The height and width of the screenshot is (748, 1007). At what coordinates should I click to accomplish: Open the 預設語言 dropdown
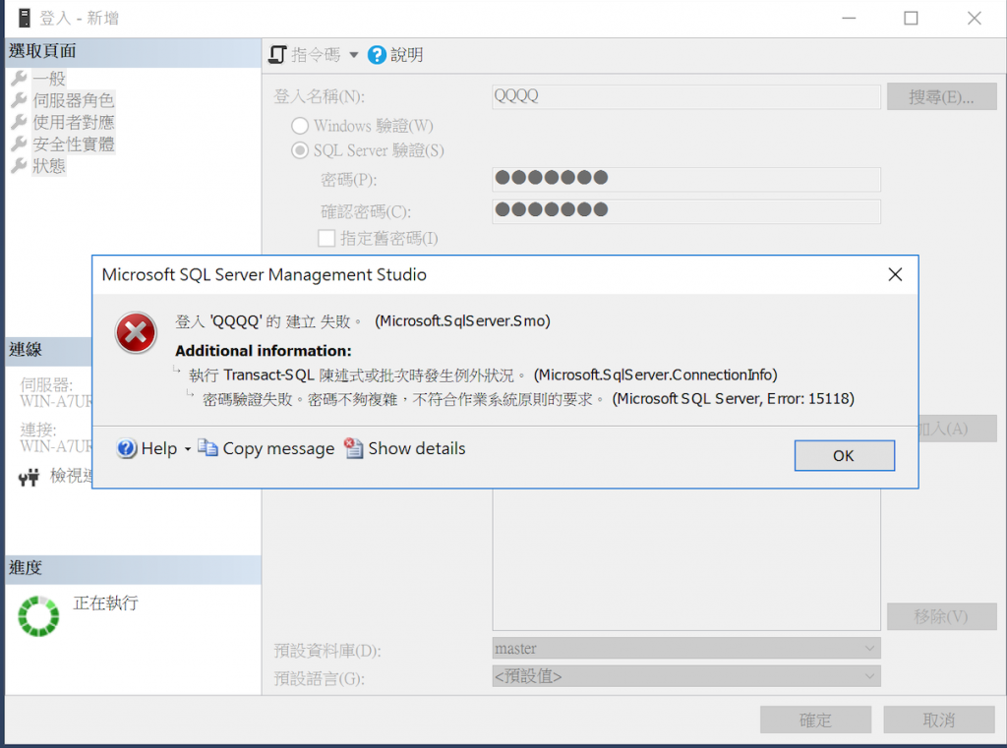(685, 676)
